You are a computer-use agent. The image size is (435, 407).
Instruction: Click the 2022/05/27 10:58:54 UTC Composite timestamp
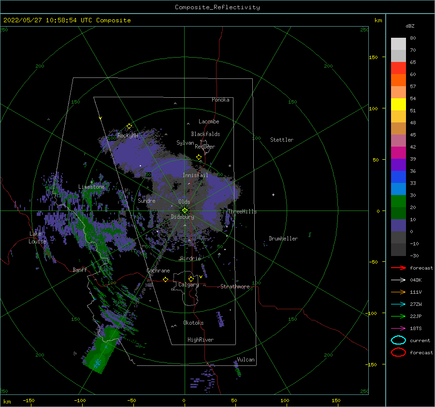tap(67, 20)
